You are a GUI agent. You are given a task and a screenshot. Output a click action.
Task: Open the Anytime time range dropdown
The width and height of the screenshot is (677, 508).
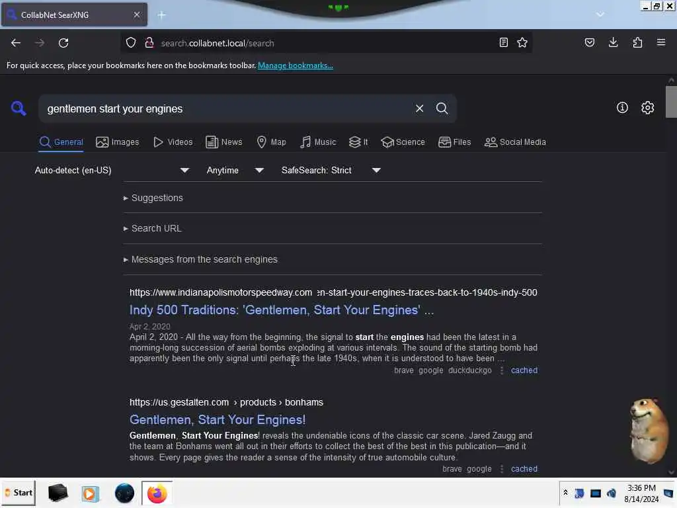235,170
